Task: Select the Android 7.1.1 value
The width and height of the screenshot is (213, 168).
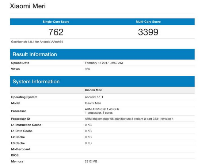Action: (x=94, y=97)
